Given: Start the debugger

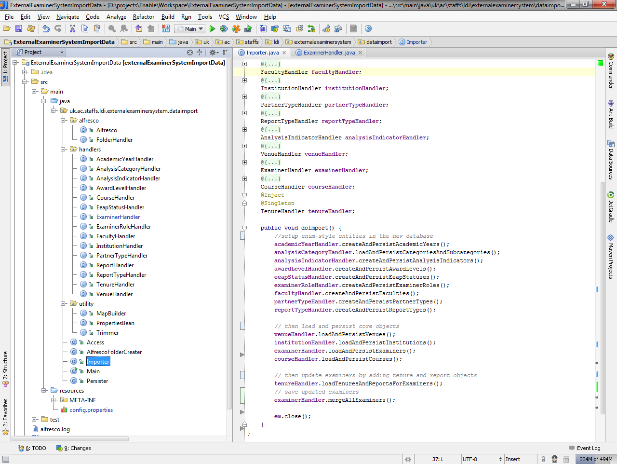Looking at the screenshot, I should point(224,28).
